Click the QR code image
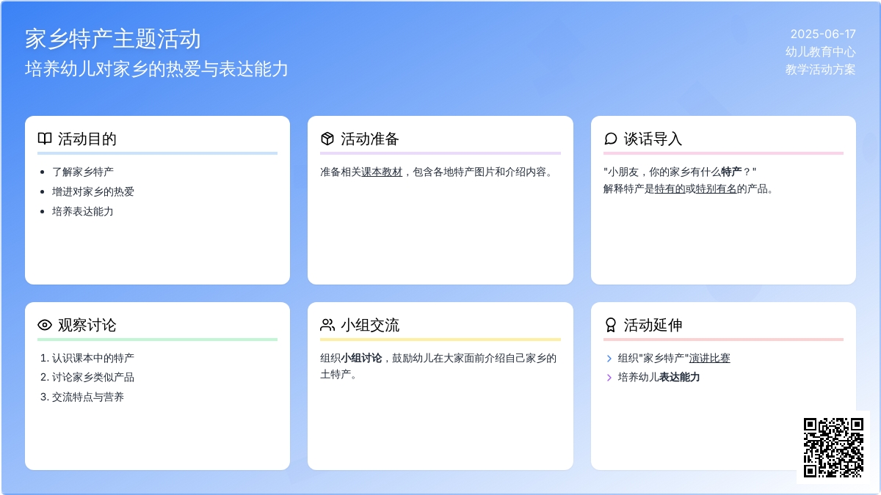The height and width of the screenshot is (495, 881). 833,447
